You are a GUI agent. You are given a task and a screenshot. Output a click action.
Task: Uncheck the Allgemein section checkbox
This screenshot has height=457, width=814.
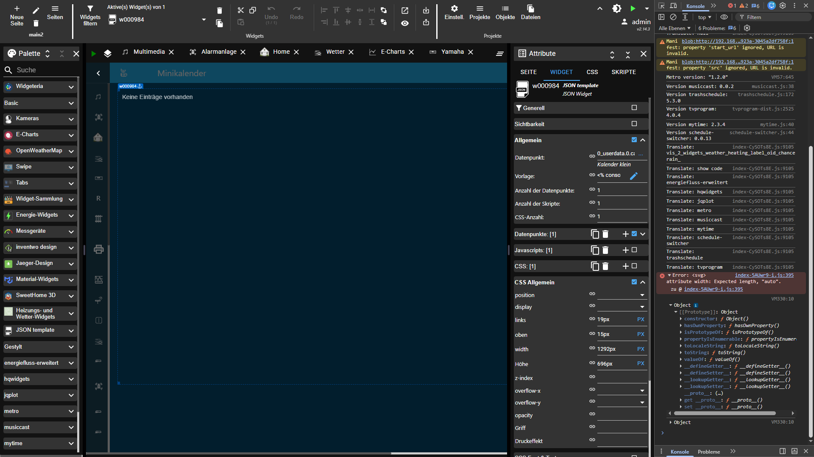(x=634, y=140)
